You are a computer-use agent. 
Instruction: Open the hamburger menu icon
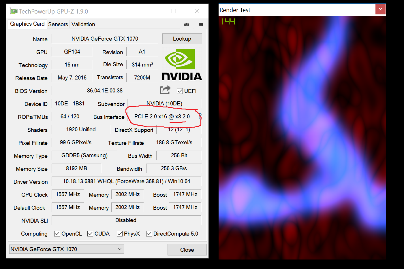(x=201, y=24)
